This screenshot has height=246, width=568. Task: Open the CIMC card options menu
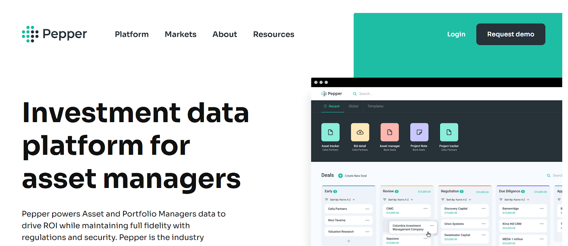(425, 208)
